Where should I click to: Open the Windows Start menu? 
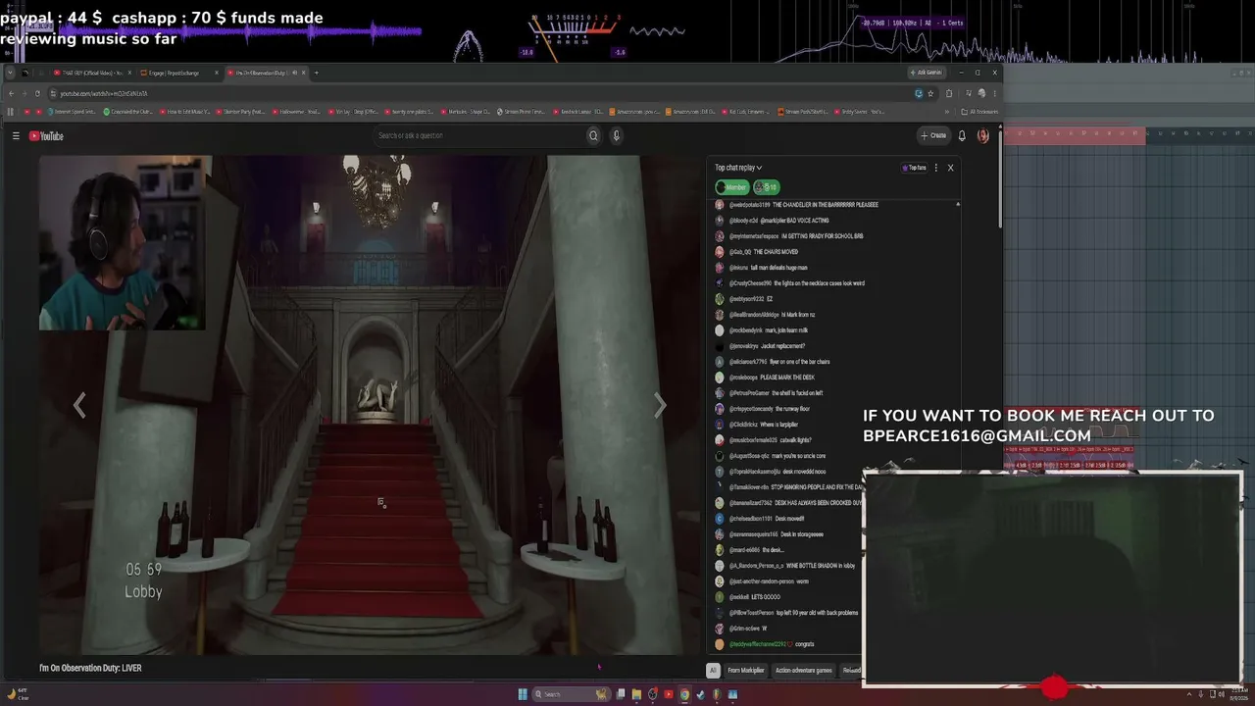(523, 694)
